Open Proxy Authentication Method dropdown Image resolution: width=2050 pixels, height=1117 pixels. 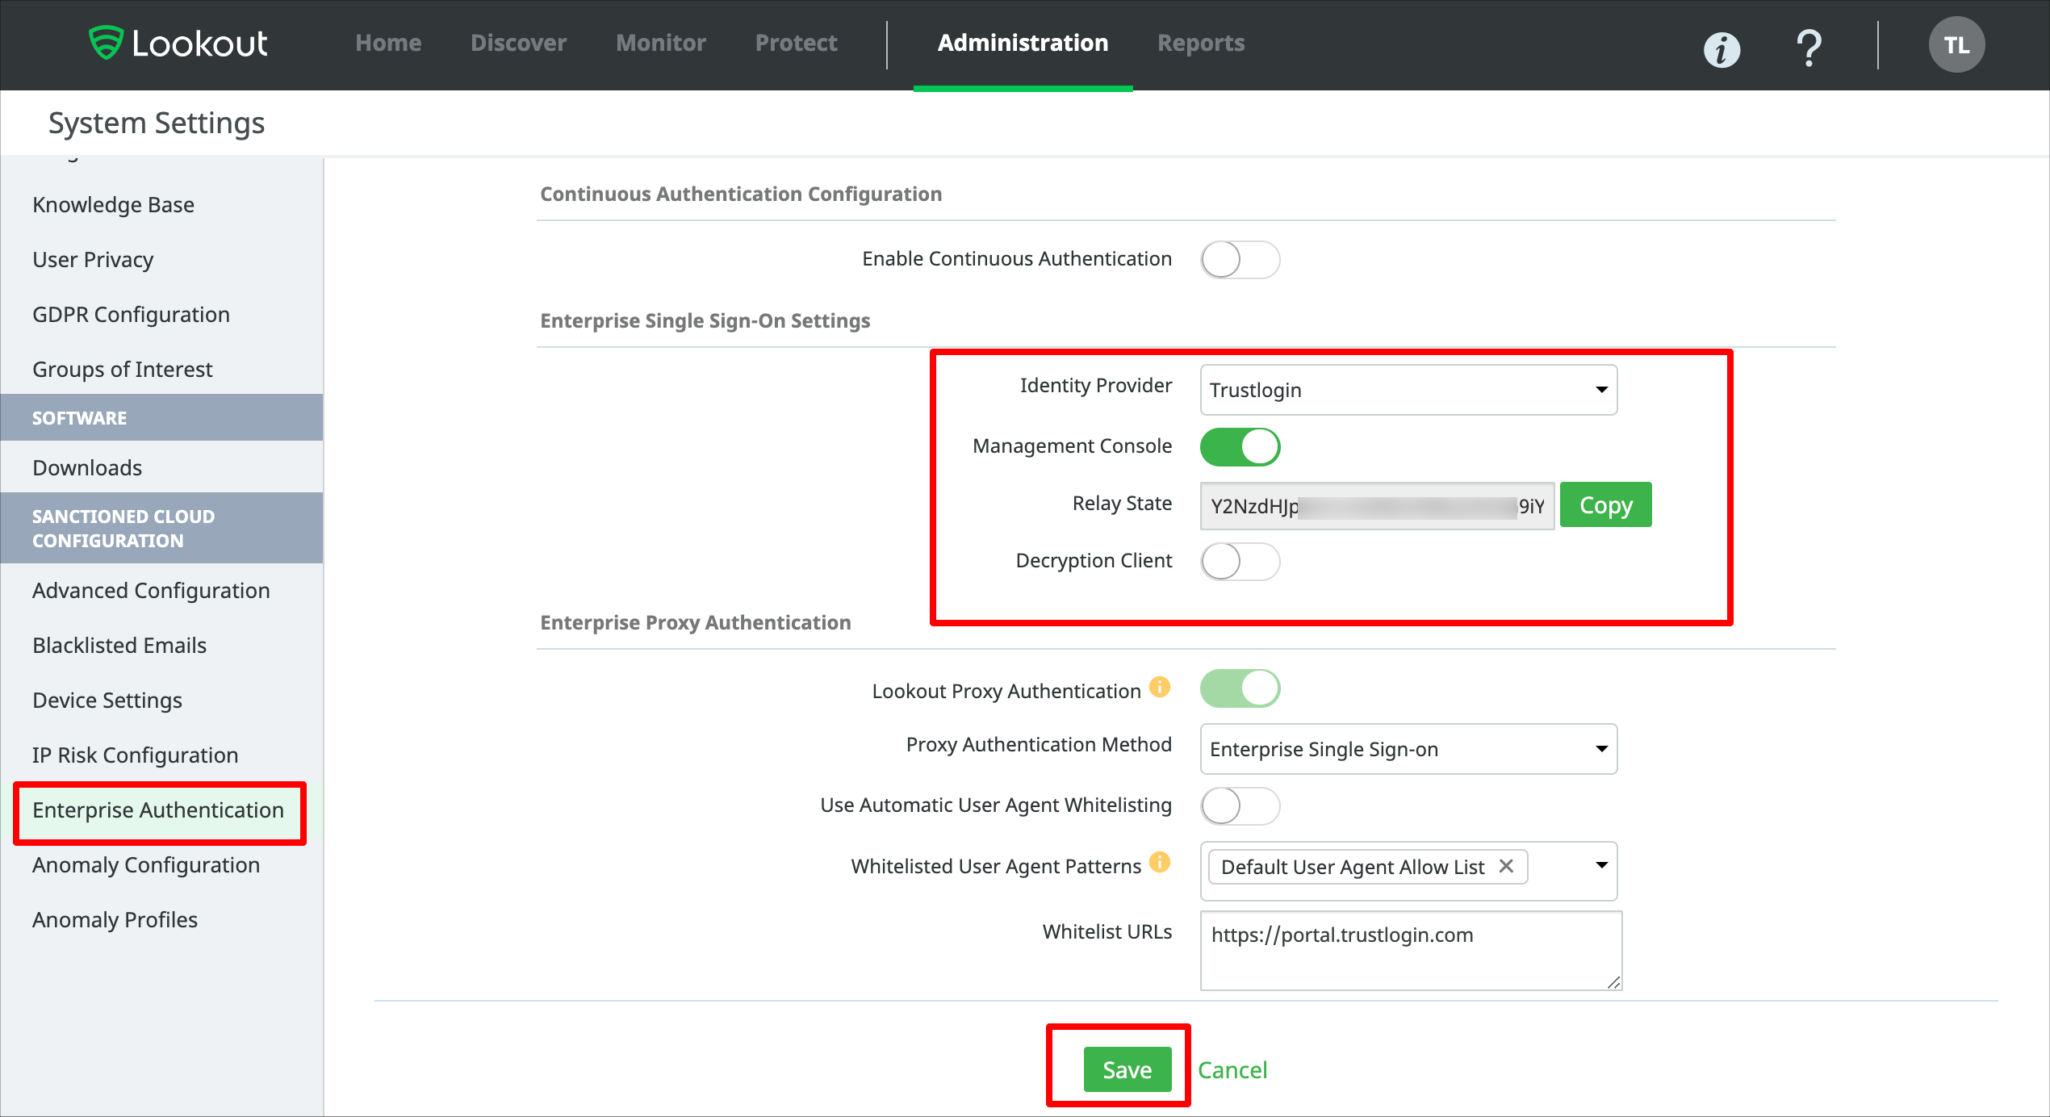tap(1408, 749)
